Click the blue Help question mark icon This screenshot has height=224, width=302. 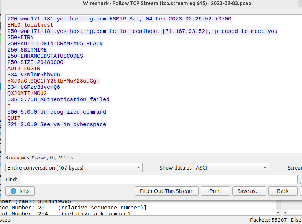point(14,191)
